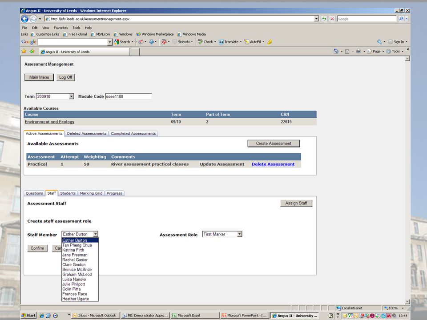Open the View menu

pyautogui.click(x=46, y=28)
